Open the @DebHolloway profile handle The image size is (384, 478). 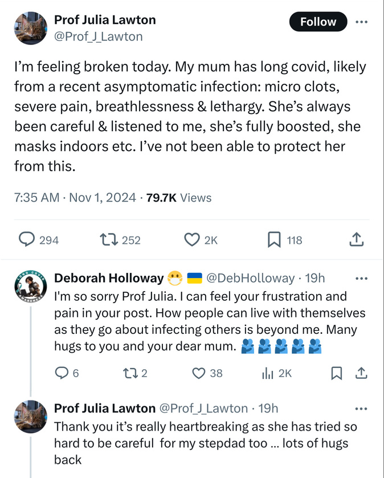pos(250,279)
